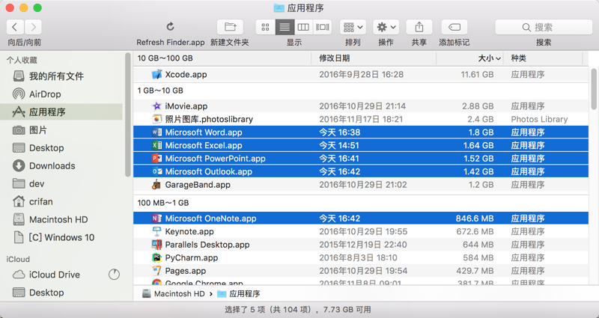Select Pages.app file name
The height and width of the screenshot is (318, 599).
coord(185,271)
